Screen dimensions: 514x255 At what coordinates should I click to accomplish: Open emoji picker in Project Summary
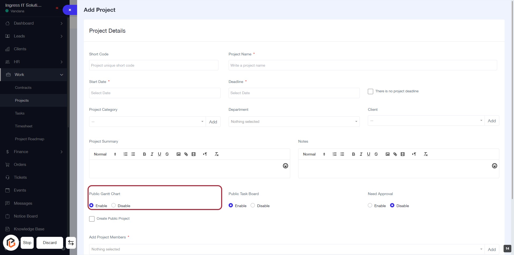point(285,166)
